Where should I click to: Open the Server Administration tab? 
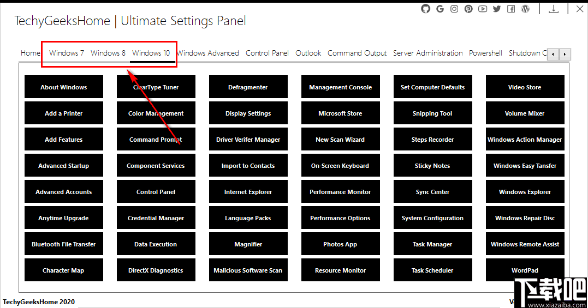point(428,53)
